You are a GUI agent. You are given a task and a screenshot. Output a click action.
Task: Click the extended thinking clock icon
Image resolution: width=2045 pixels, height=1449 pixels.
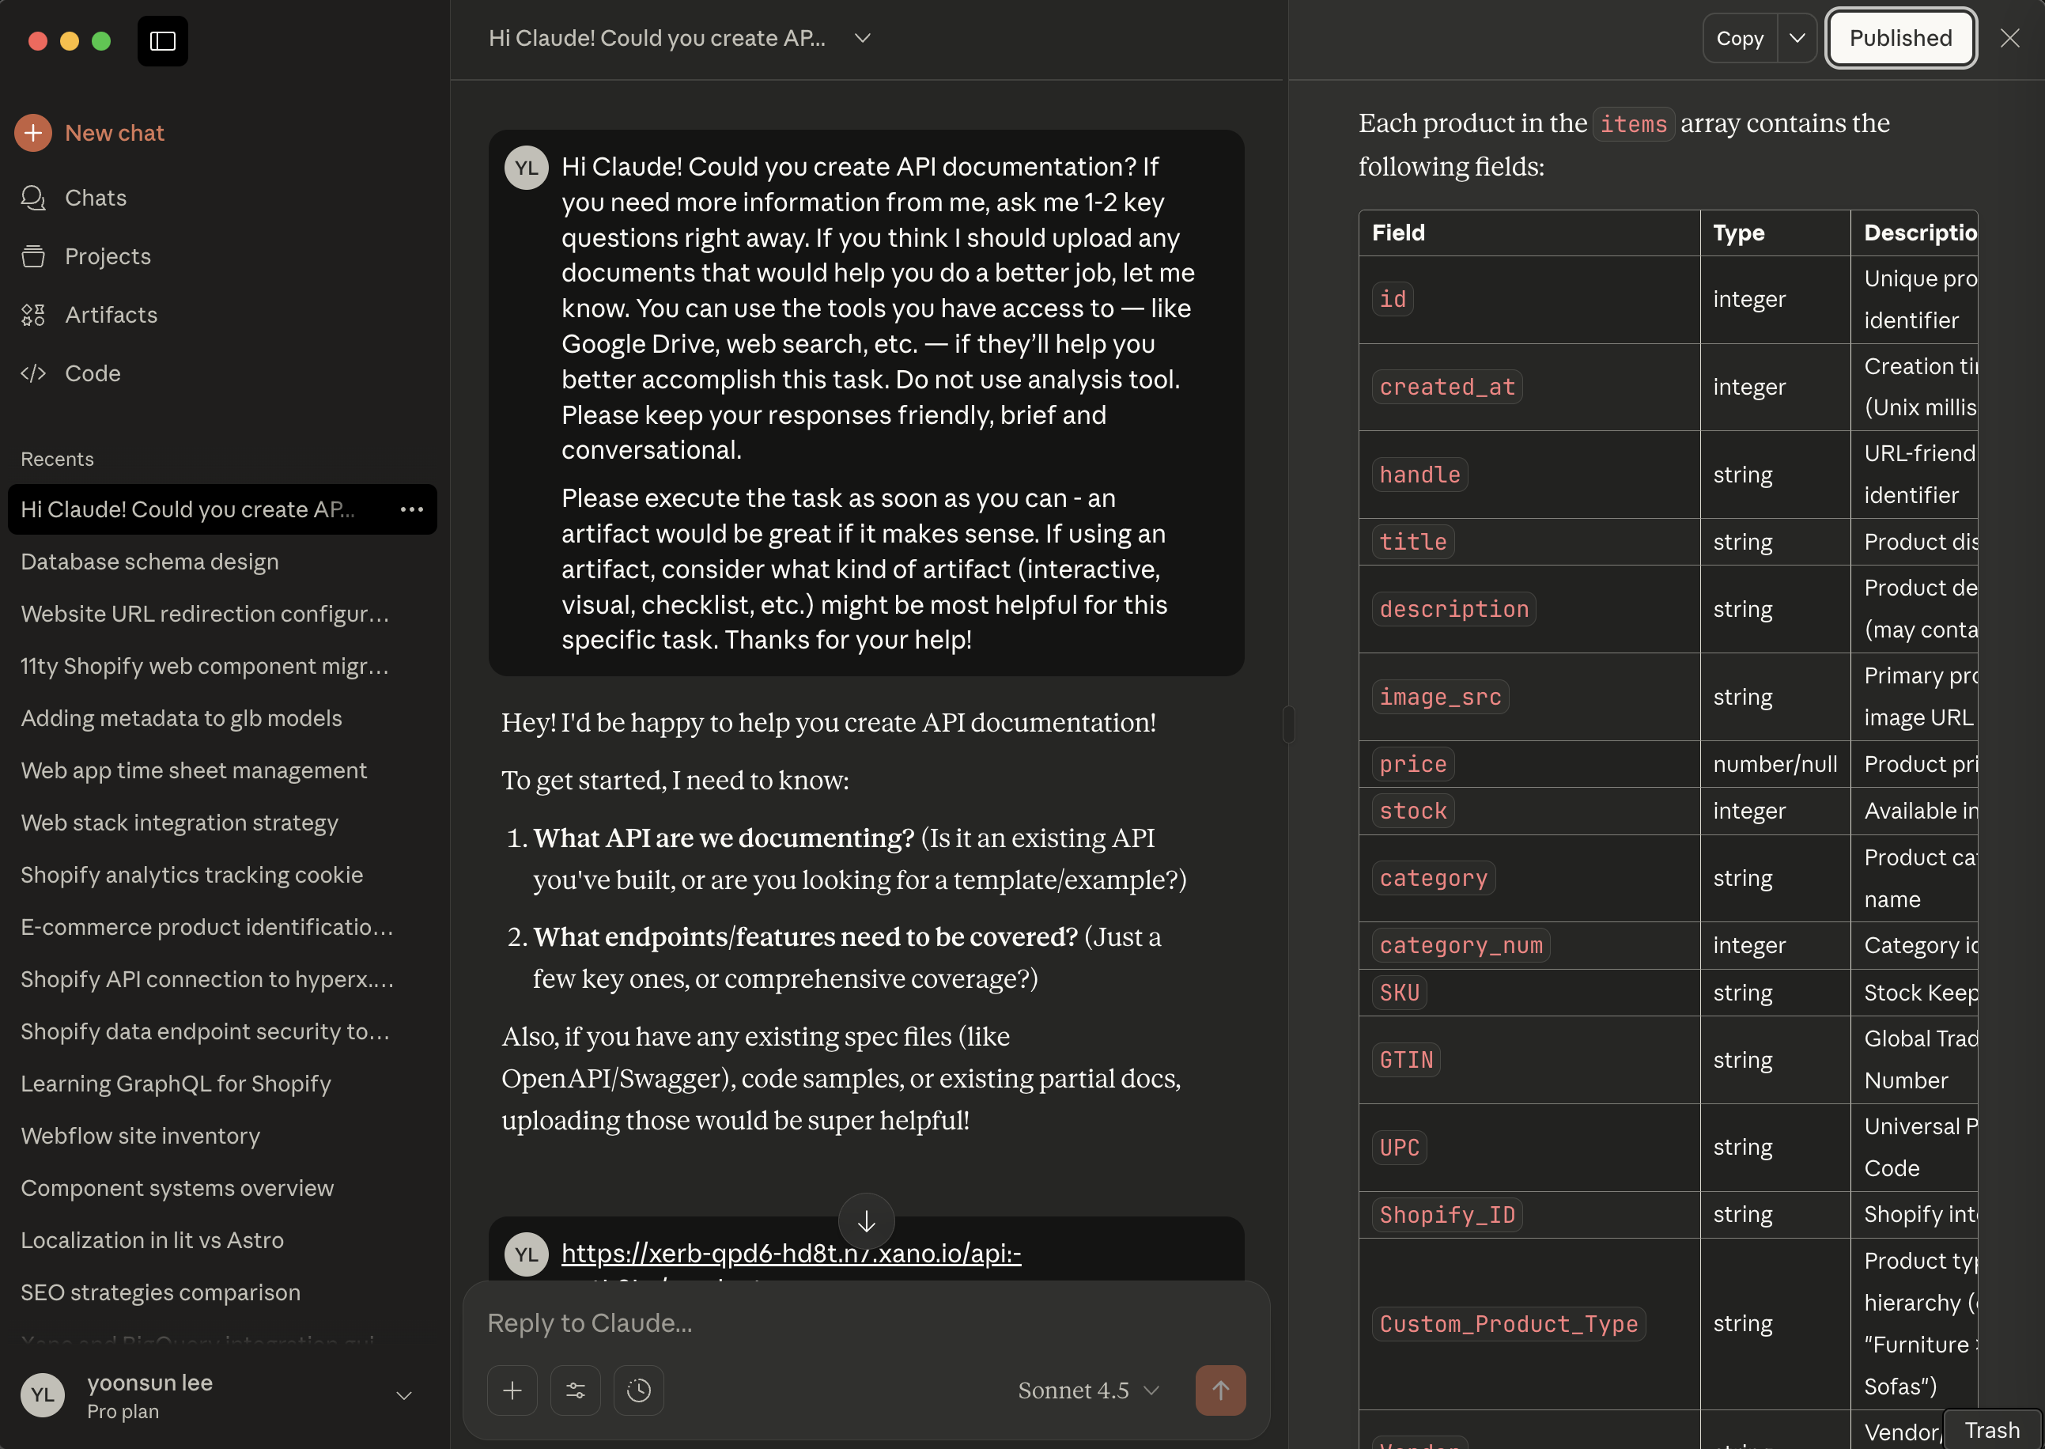click(638, 1390)
